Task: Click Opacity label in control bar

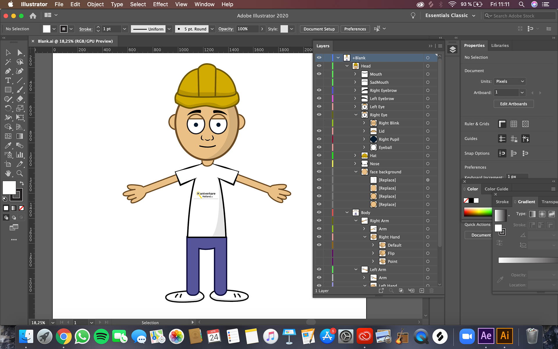Action: pyautogui.click(x=226, y=29)
